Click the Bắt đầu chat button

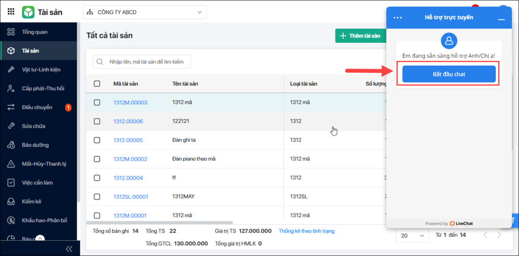(449, 74)
